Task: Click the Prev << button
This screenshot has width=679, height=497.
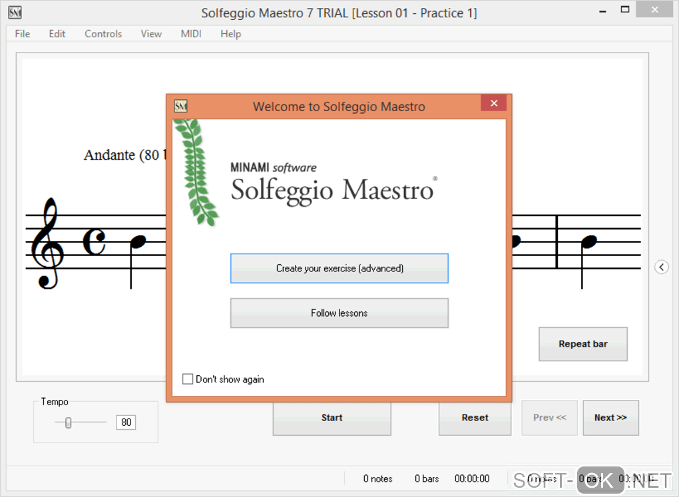Action: [549, 418]
